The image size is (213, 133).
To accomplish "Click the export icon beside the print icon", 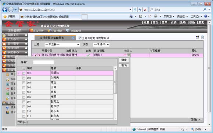I will [x=197, y=37].
